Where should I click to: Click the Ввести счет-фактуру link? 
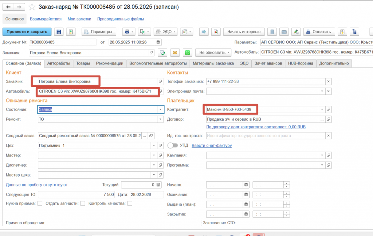[212, 146]
